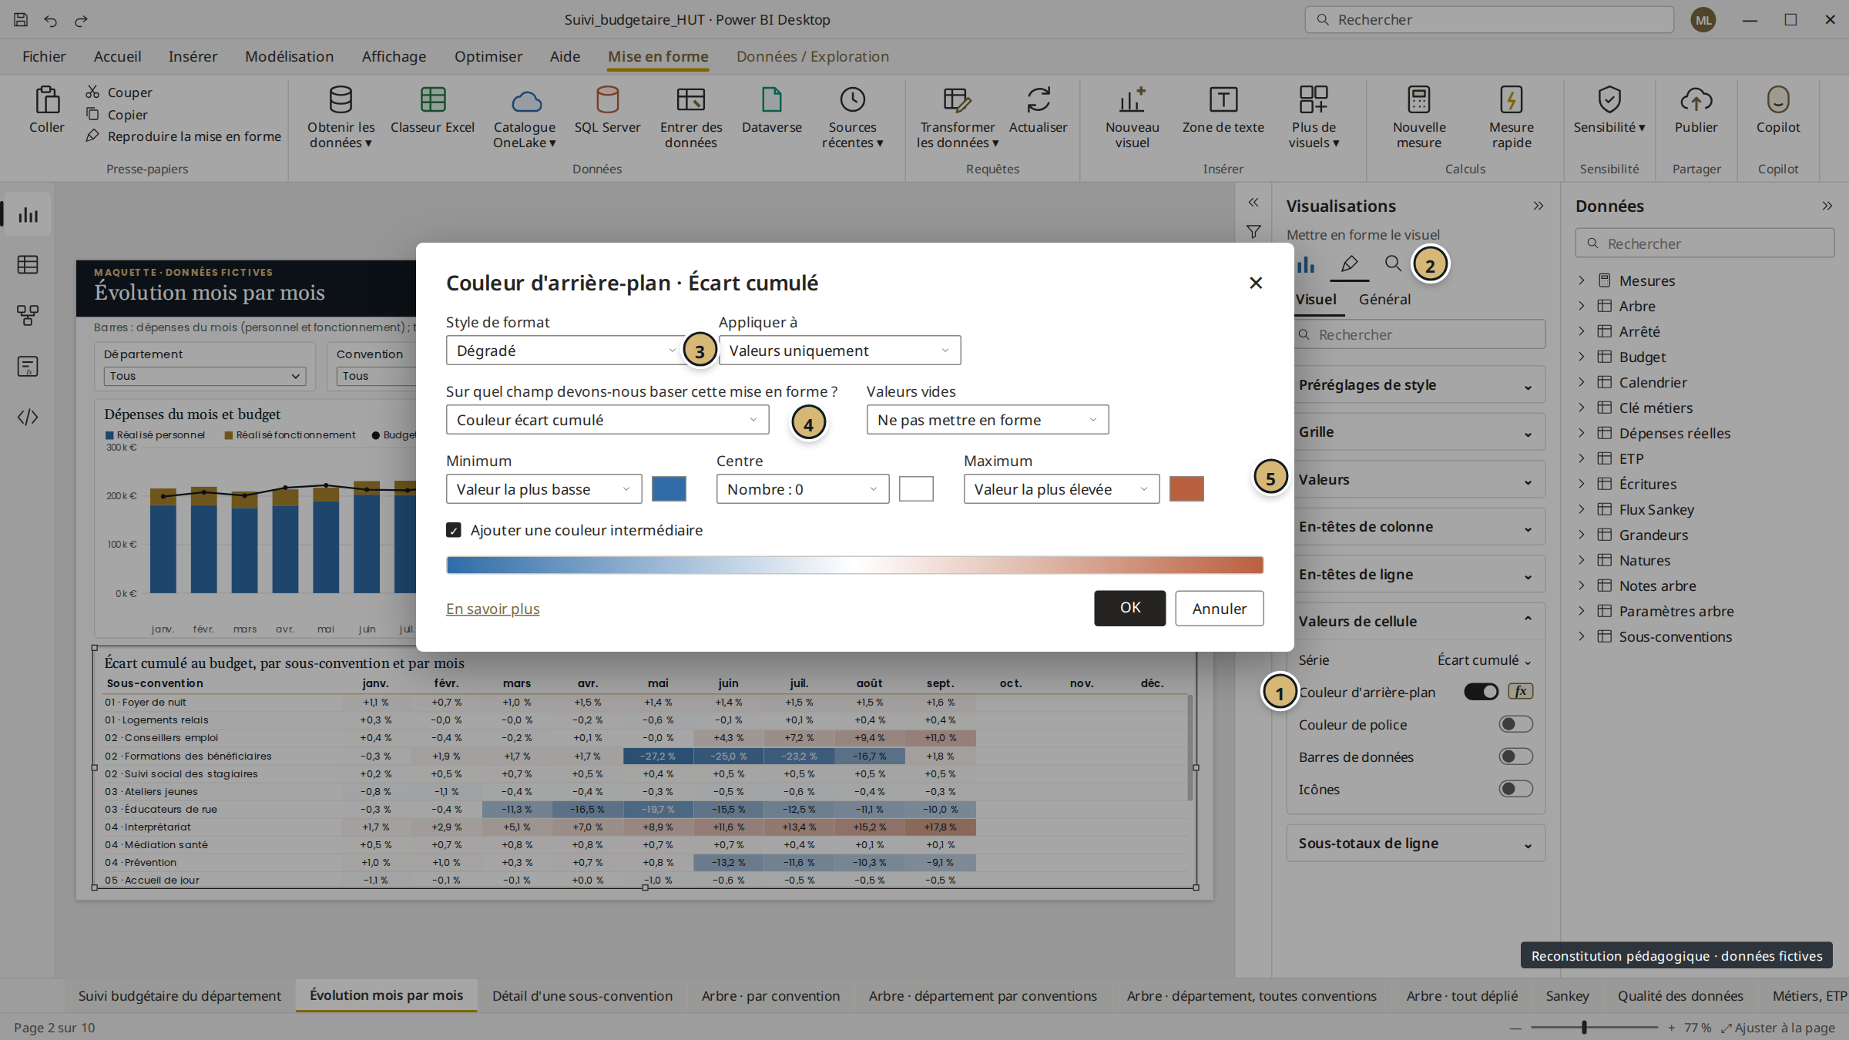Screen dimensions: 1849x1040
Task: Switch to the Sankey page tab
Action: (x=1567, y=996)
